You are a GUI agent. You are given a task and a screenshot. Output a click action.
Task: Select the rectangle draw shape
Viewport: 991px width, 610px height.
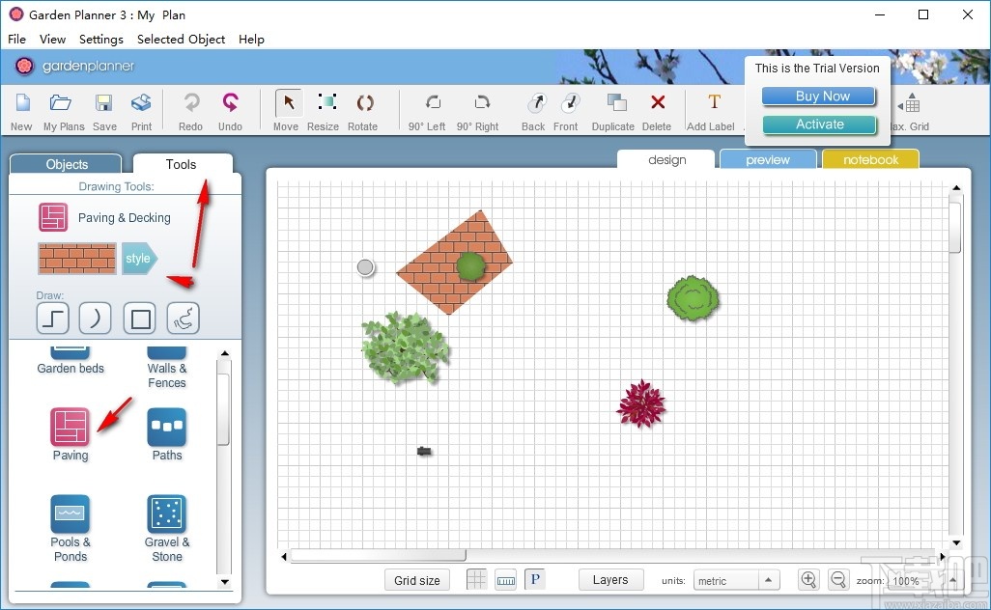[138, 318]
